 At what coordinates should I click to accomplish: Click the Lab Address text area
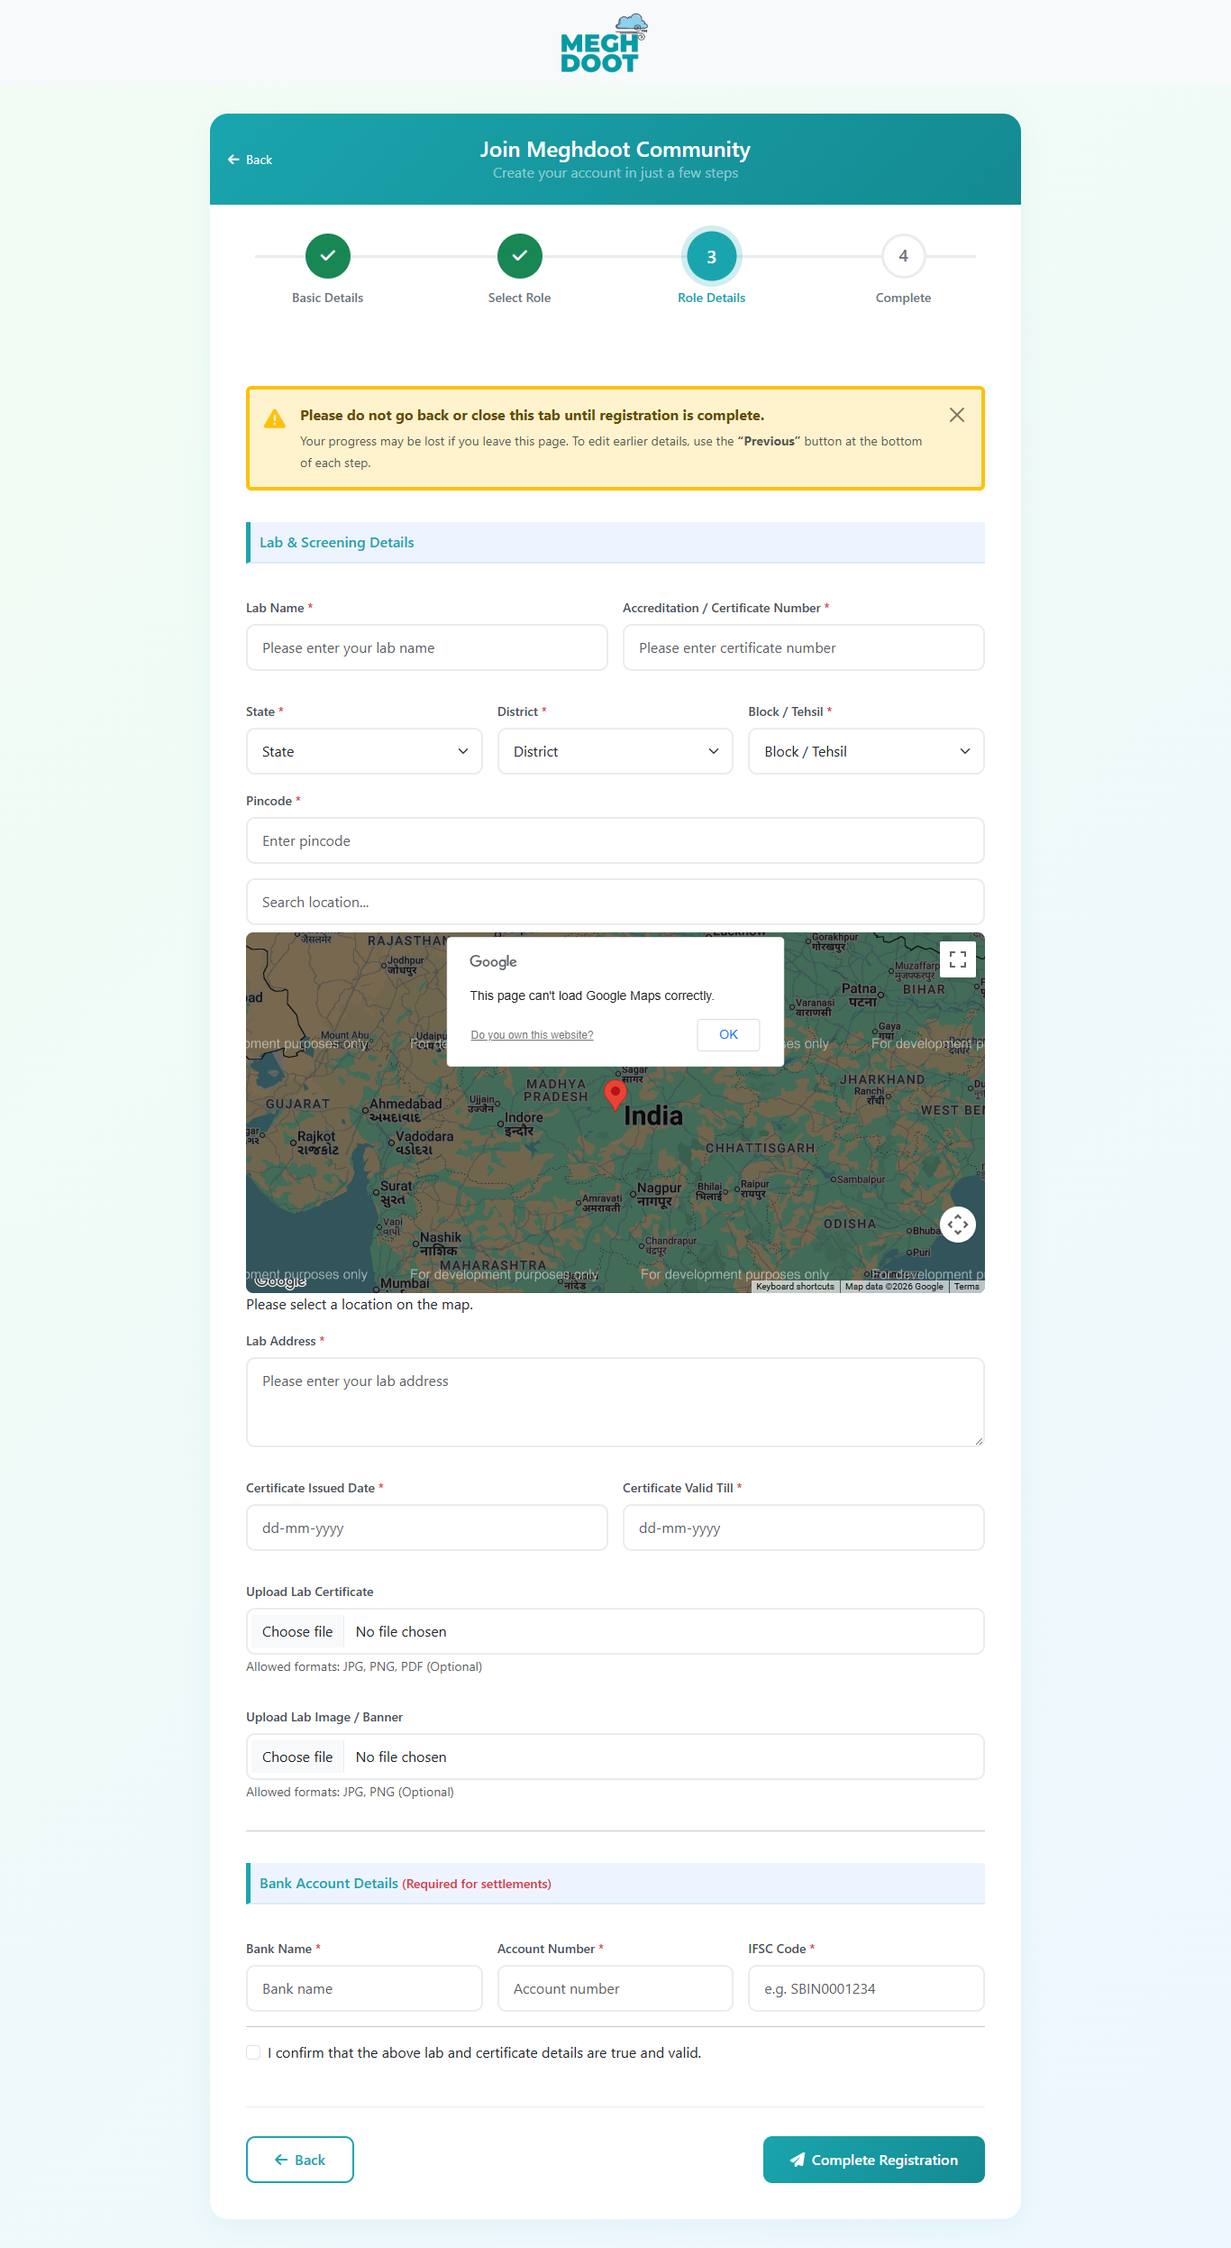(x=615, y=1402)
